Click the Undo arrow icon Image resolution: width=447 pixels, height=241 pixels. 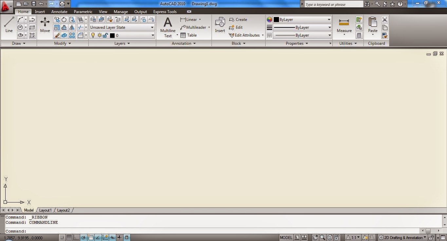[x=41, y=4]
